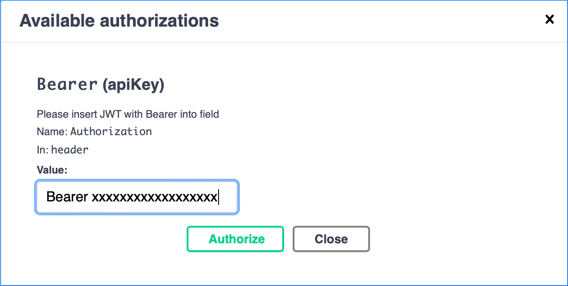
Task: Click the 'Name:' label text
Action: coord(52,132)
